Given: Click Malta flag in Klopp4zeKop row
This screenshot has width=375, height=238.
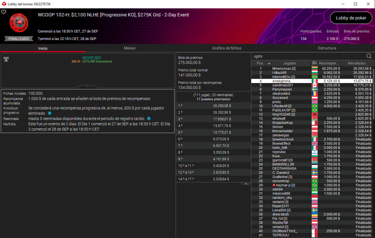Looking at the screenshot, I should [314, 123].
